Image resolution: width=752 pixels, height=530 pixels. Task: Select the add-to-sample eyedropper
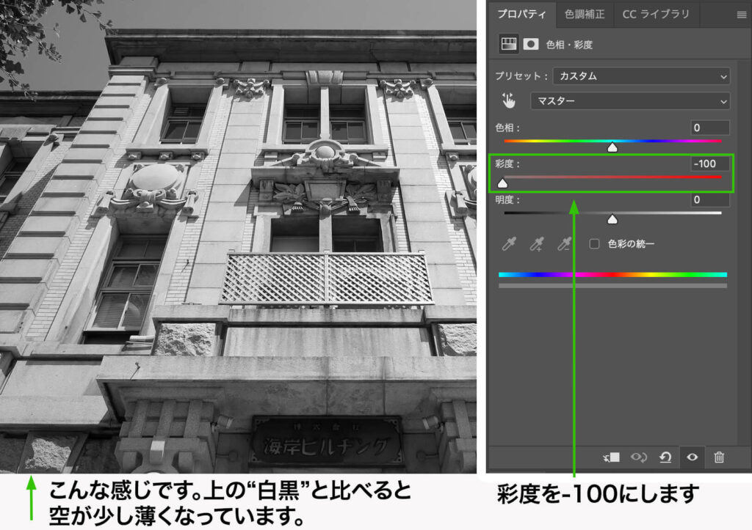tap(537, 243)
